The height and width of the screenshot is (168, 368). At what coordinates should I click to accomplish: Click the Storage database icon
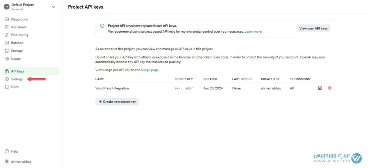point(7,51)
